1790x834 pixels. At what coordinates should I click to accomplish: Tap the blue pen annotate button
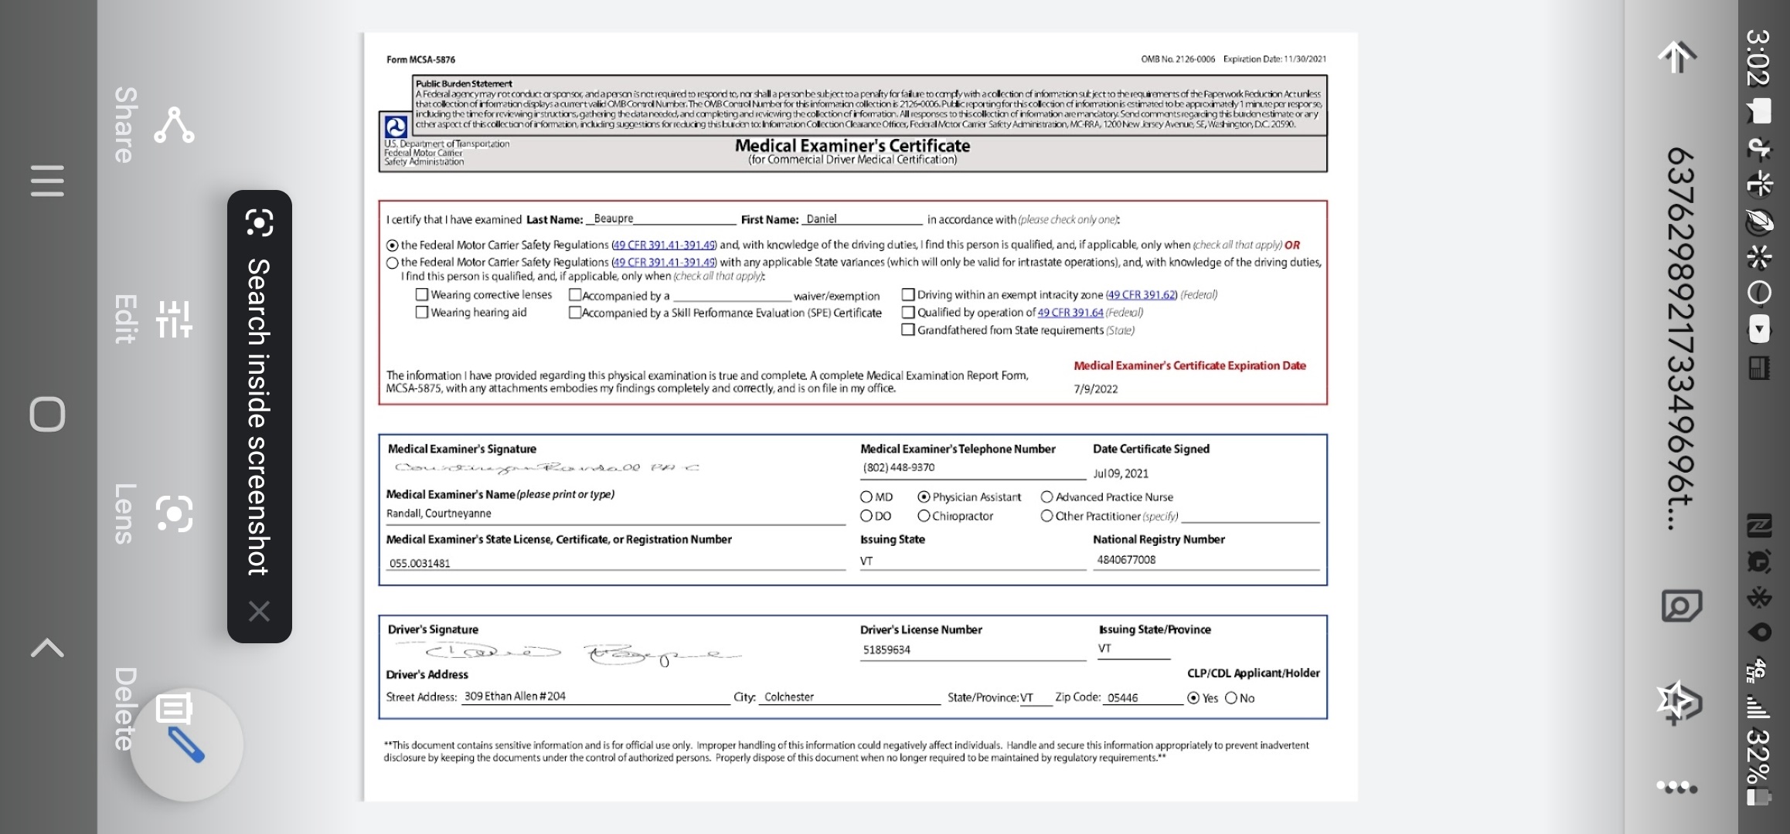185,743
